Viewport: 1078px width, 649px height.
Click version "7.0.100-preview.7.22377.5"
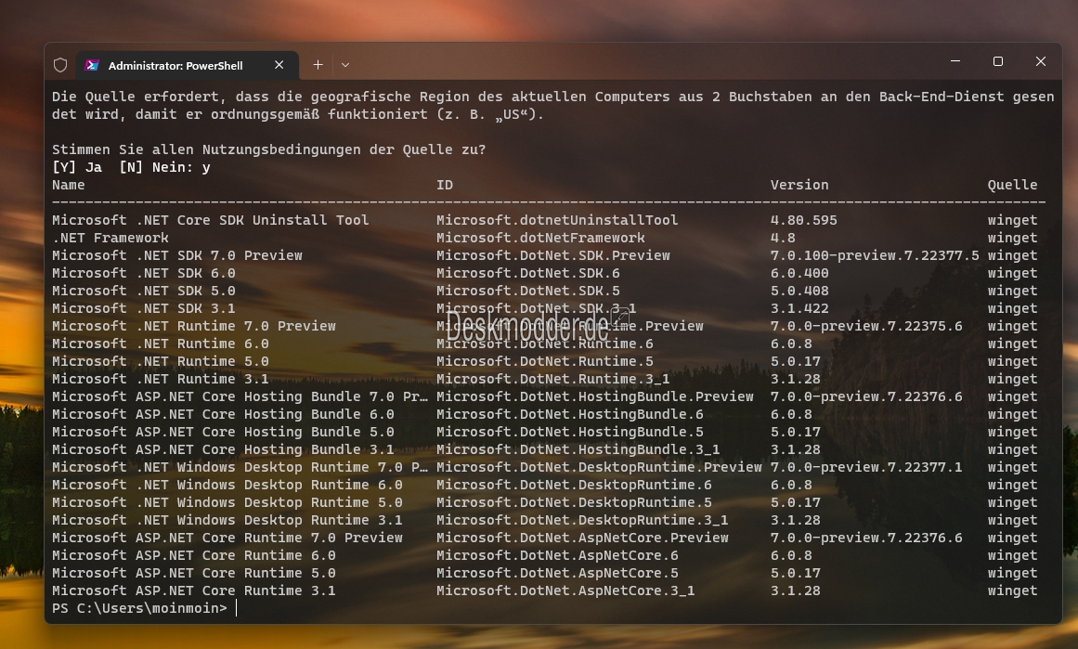tap(875, 255)
